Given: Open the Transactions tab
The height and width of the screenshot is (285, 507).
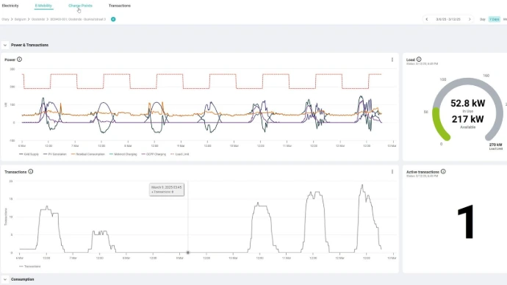Looking at the screenshot, I should click(120, 5).
